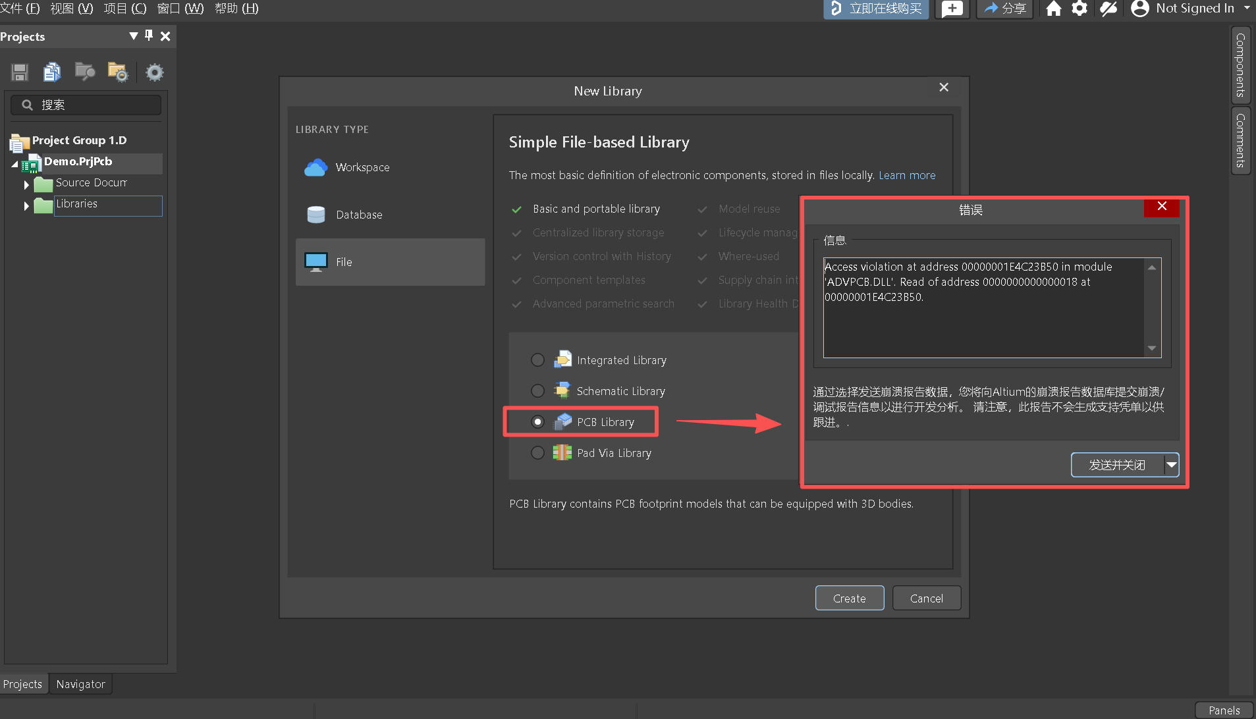The height and width of the screenshot is (719, 1256).
Task: Open the Learn more link
Action: click(907, 175)
